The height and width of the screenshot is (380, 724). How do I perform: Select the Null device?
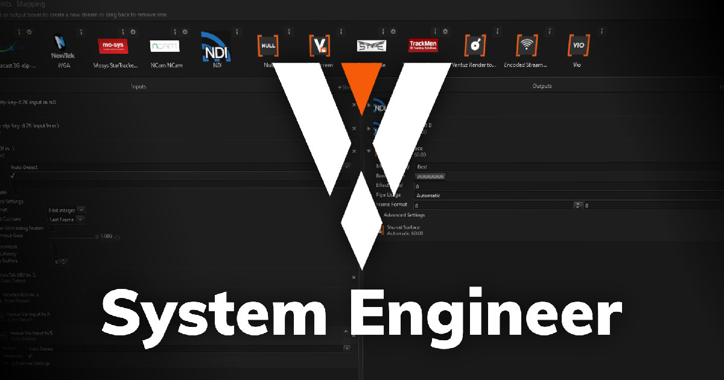[x=267, y=45]
